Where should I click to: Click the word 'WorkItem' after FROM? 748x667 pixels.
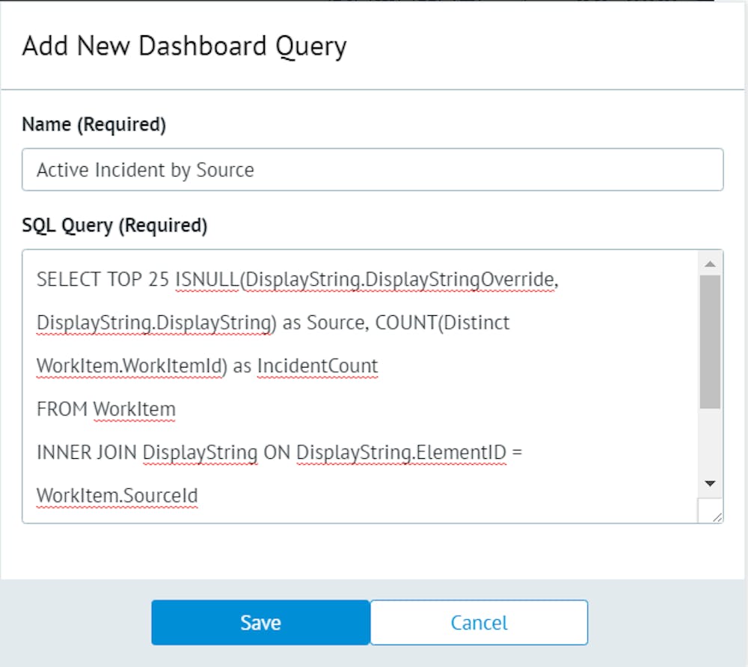135,409
